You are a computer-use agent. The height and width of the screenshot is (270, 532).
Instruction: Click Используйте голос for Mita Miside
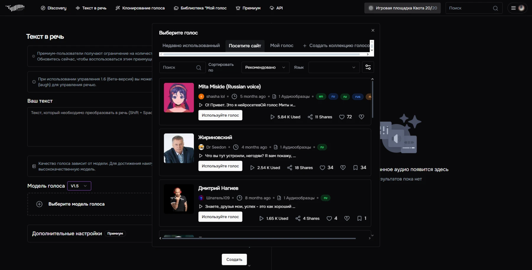(220, 115)
